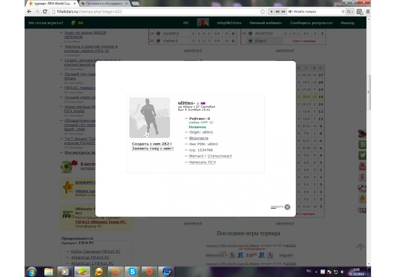Viewport: 396px width, 277px height.
Task: Click the screenshot extension icon in the toolbar
Action: [x=360, y=11]
